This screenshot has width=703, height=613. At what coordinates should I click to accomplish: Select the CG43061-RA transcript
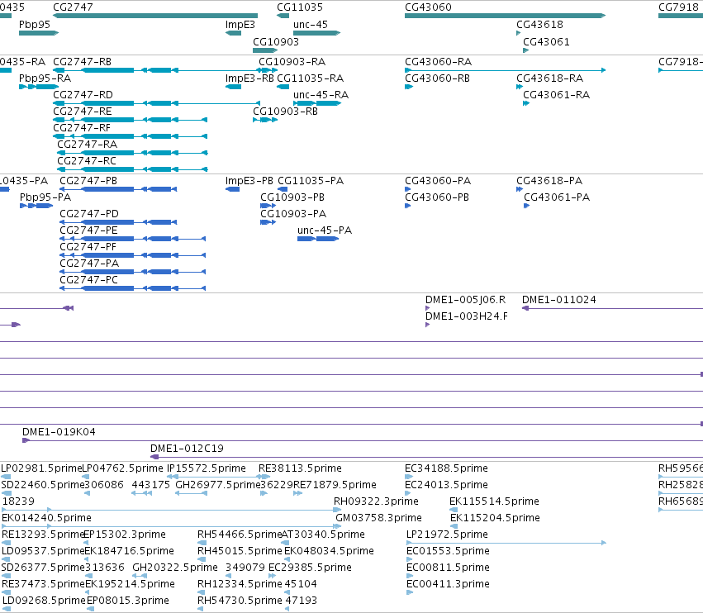526,103
